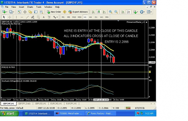Click the Interbank taskbar button
The width and height of the screenshot is (188, 121).
[x=38, y=114]
